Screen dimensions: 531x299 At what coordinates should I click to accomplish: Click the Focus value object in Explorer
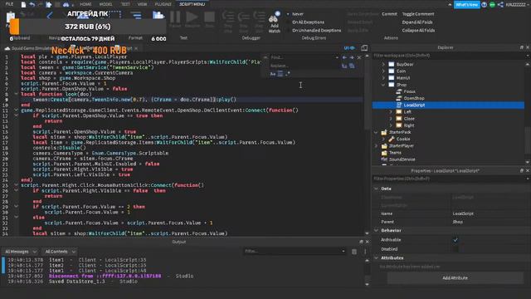click(409, 91)
